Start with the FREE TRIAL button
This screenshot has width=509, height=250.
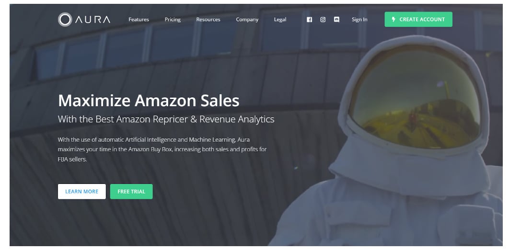coord(131,192)
